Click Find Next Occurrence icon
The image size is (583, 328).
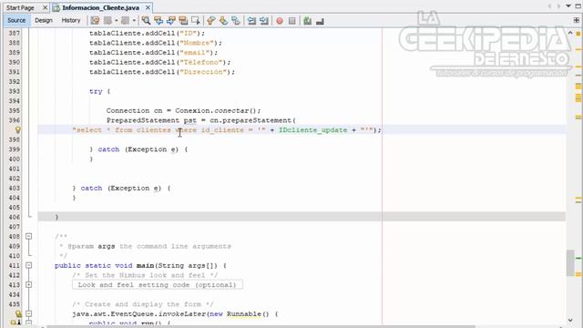pos(170,21)
